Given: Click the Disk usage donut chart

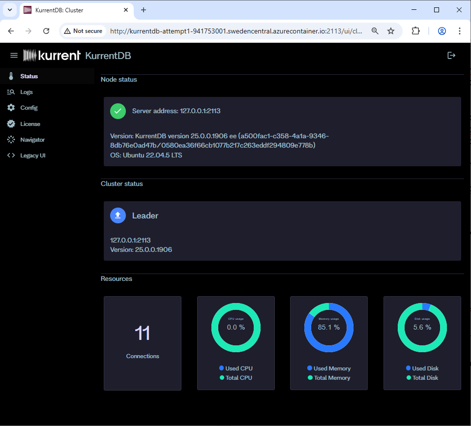Looking at the screenshot, I should 422,328.
